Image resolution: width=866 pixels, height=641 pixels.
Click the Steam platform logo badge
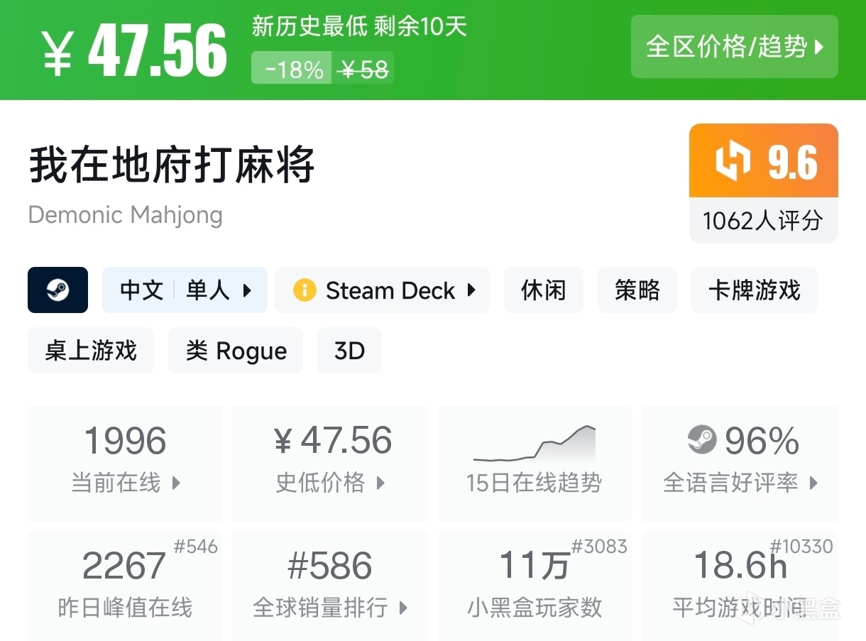tap(57, 290)
